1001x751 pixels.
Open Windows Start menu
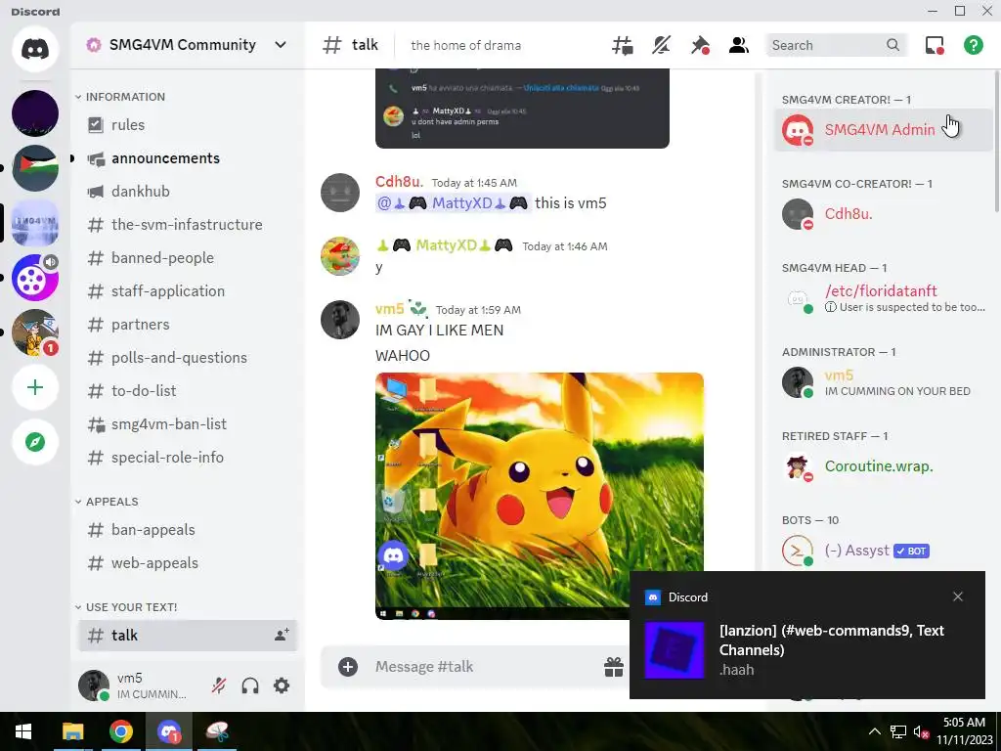(x=23, y=731)
